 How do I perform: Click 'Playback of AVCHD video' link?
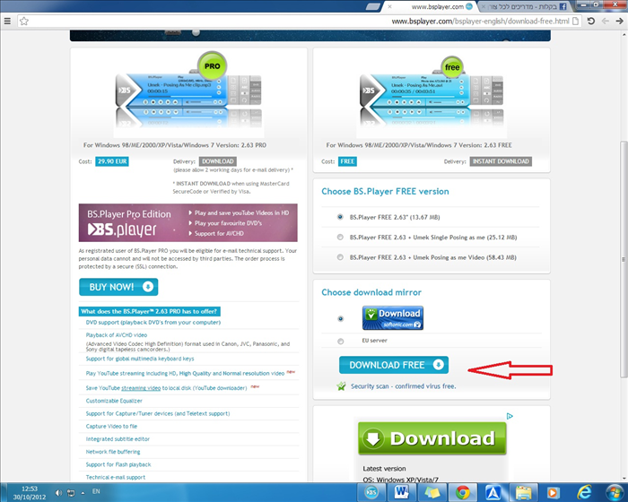(116, 335)
